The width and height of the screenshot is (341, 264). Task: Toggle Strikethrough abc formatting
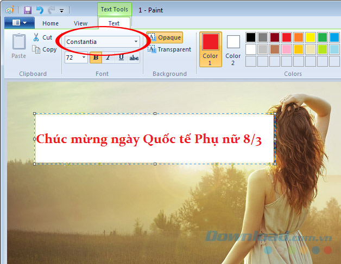(x=134, y=58)
